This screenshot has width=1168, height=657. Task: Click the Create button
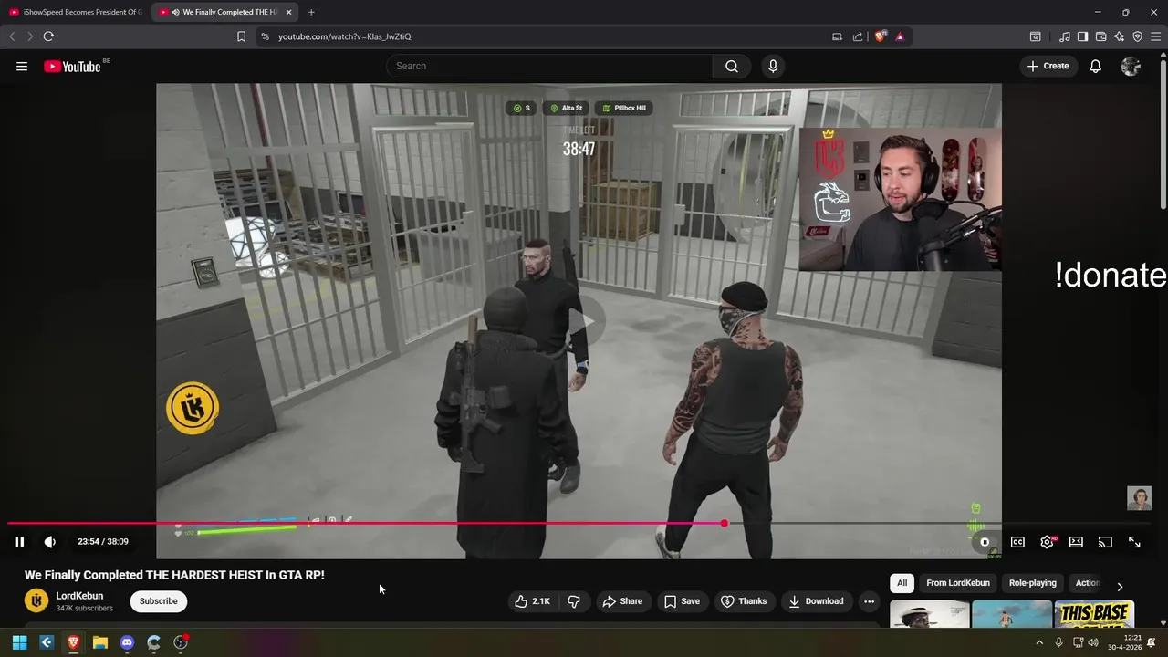pyautogui.click(x=1048, y=66)
